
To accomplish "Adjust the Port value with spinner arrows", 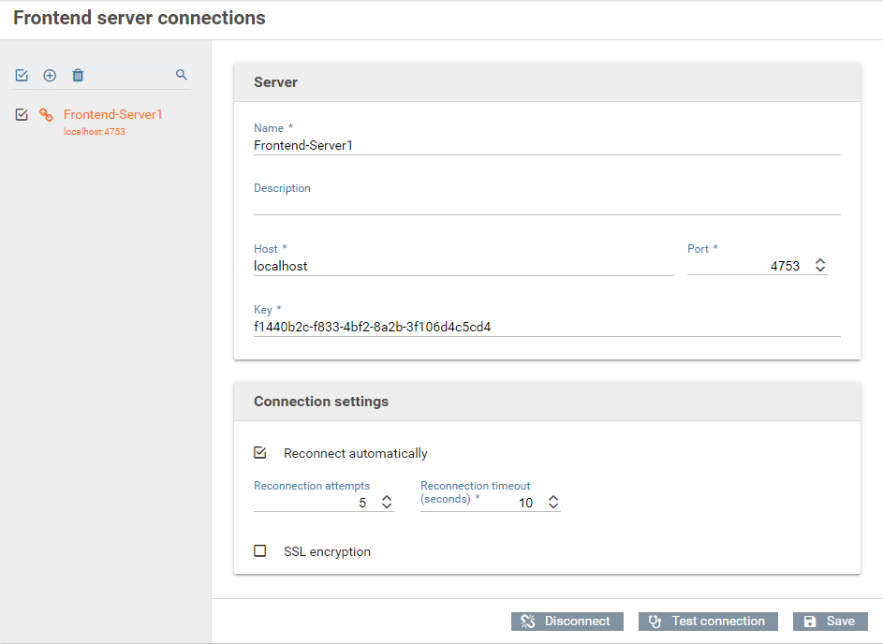I will click(x=820, y=266).
